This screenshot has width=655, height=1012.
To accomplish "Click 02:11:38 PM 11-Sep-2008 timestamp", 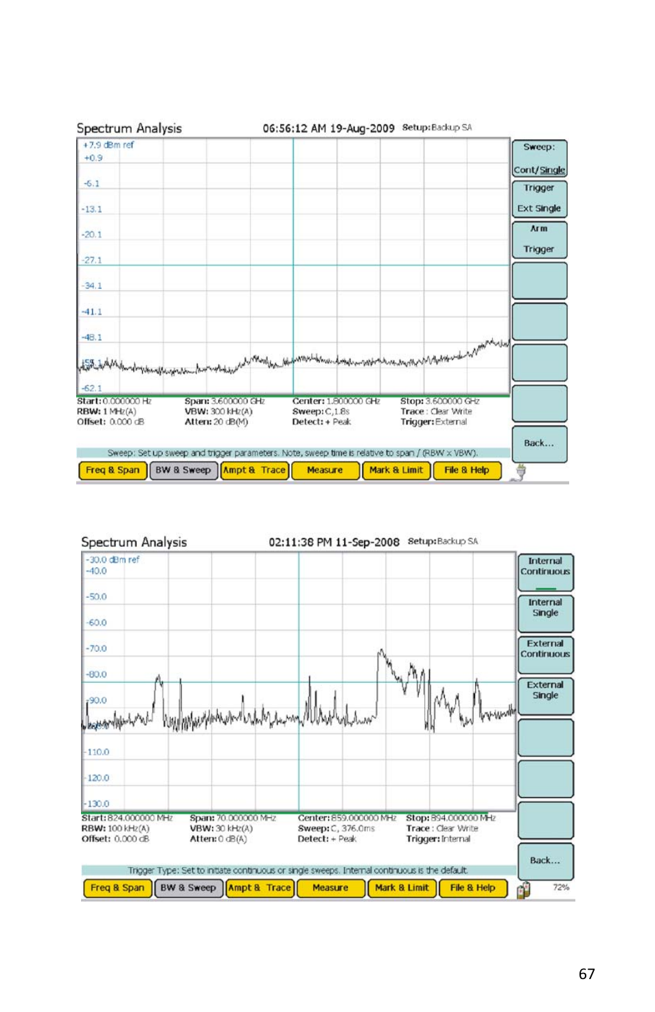I will click(334, 542).
